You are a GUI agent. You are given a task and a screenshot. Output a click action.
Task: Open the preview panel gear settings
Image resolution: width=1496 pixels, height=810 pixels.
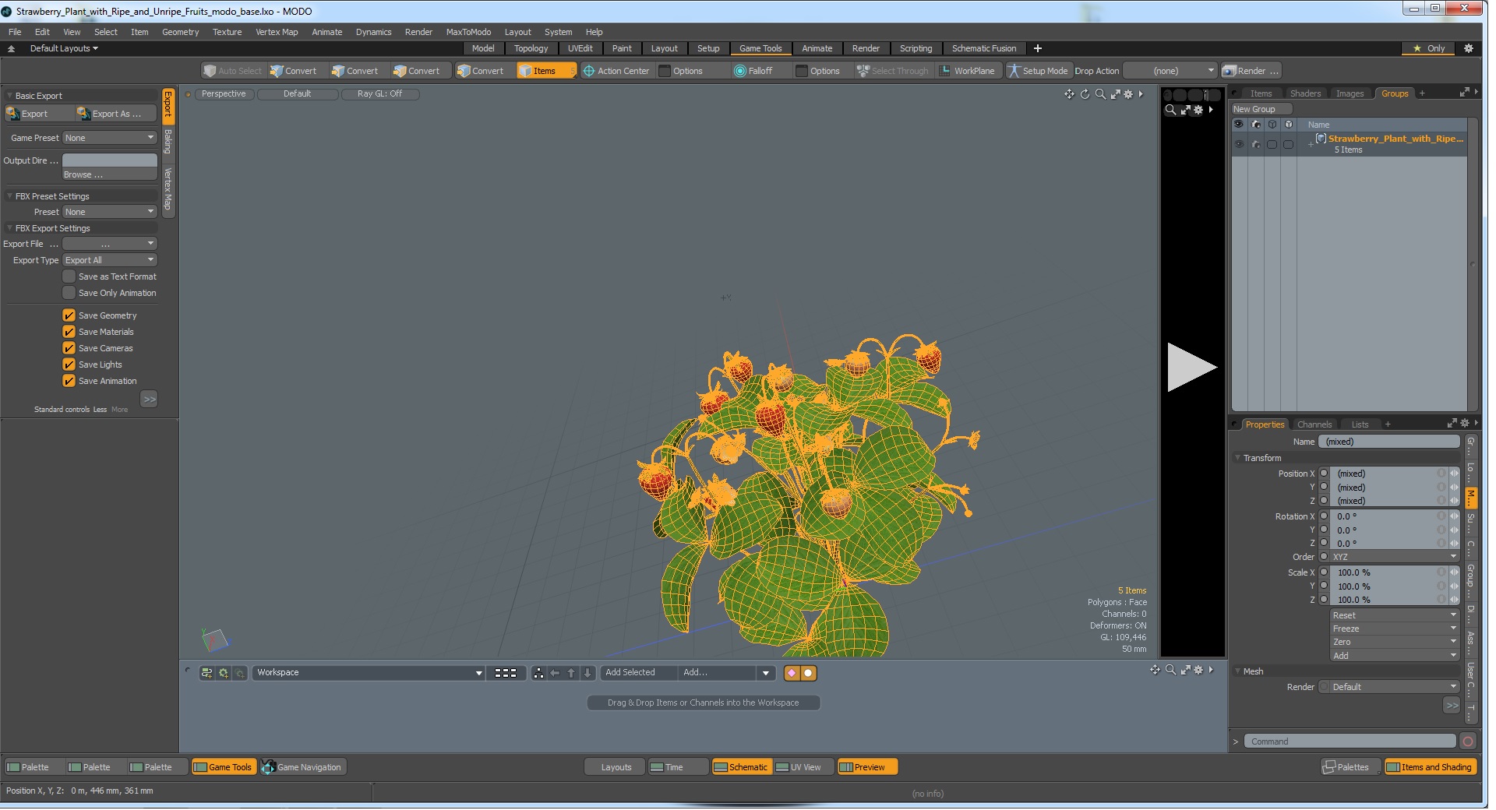(1198, 110)
